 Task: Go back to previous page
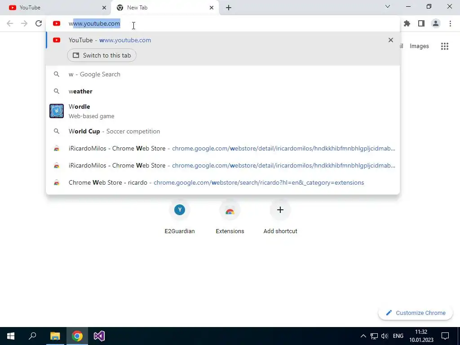[x=10, y=23]
